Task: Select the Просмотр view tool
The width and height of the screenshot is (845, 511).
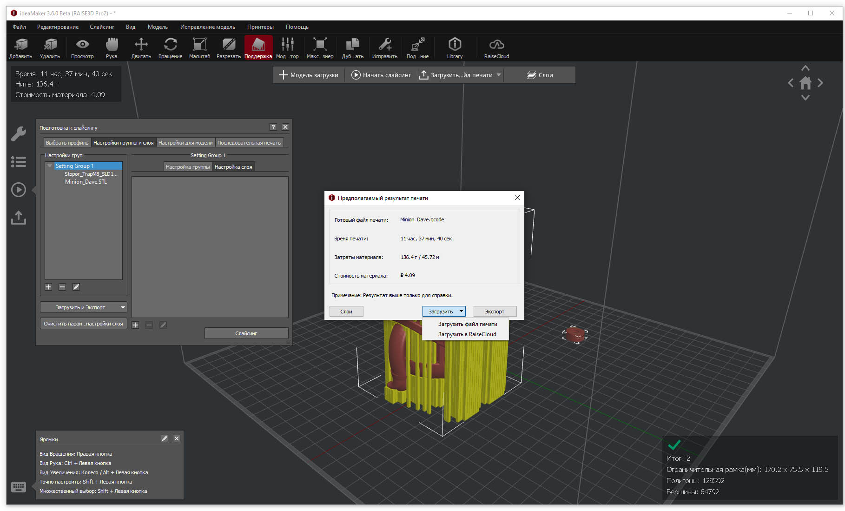Action: click(x=82, y=48)
